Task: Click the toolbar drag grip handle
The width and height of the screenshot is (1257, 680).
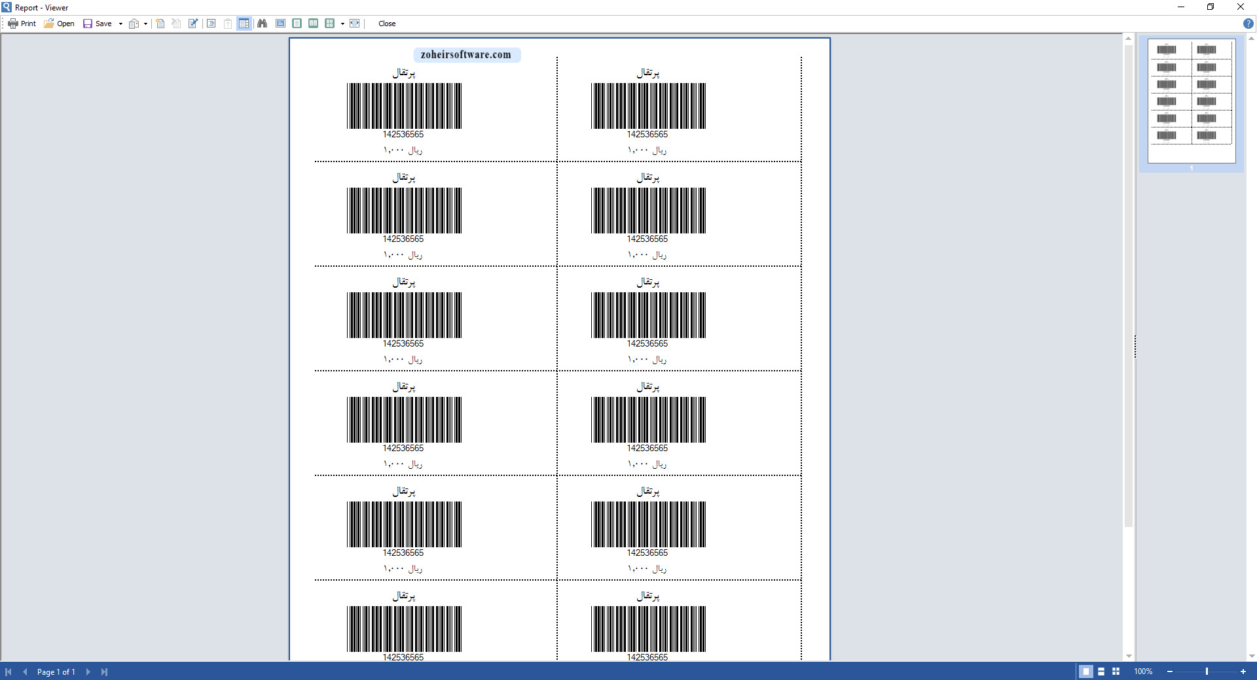Action: tap(3, 24)
